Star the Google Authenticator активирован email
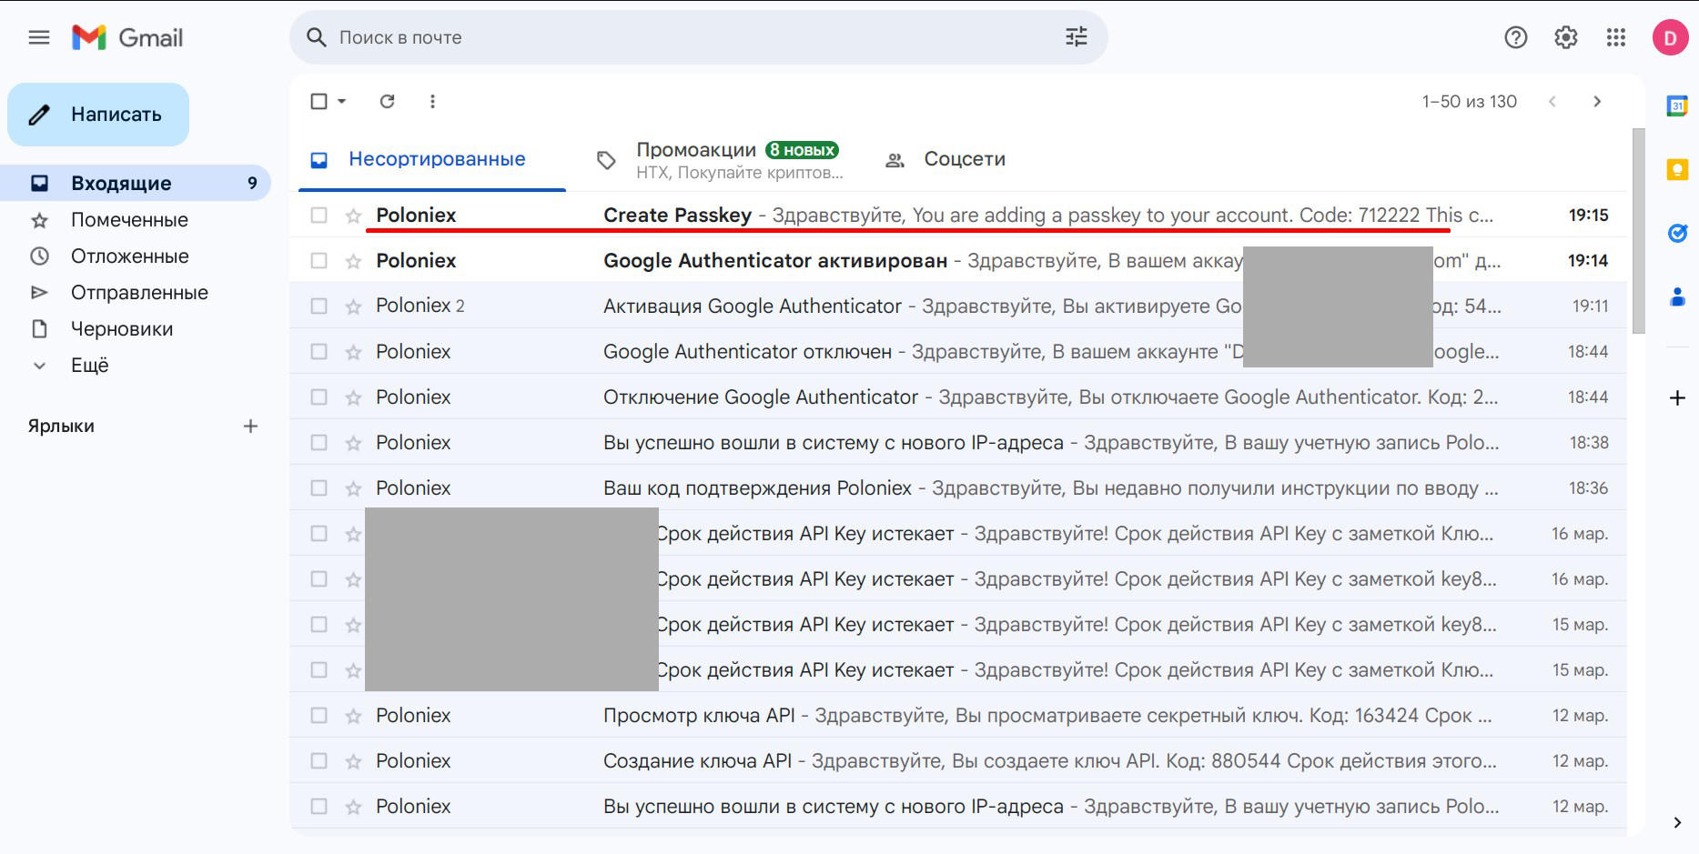Viewport: 1699px width, 854px height. [353, 261]
